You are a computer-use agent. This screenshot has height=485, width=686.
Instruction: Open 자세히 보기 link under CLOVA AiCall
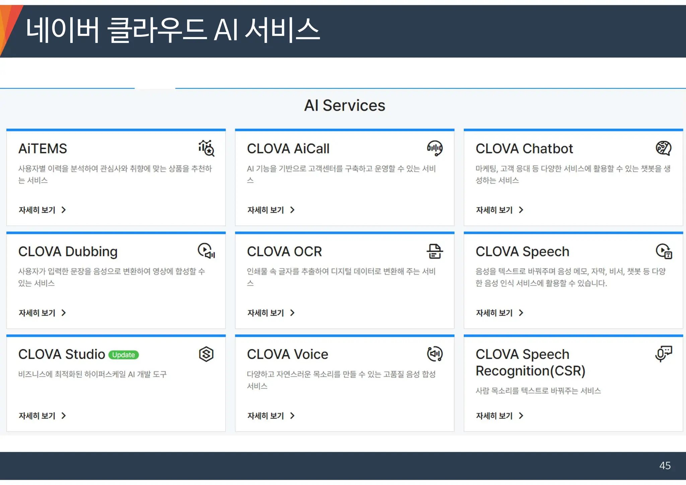point(266,210)
